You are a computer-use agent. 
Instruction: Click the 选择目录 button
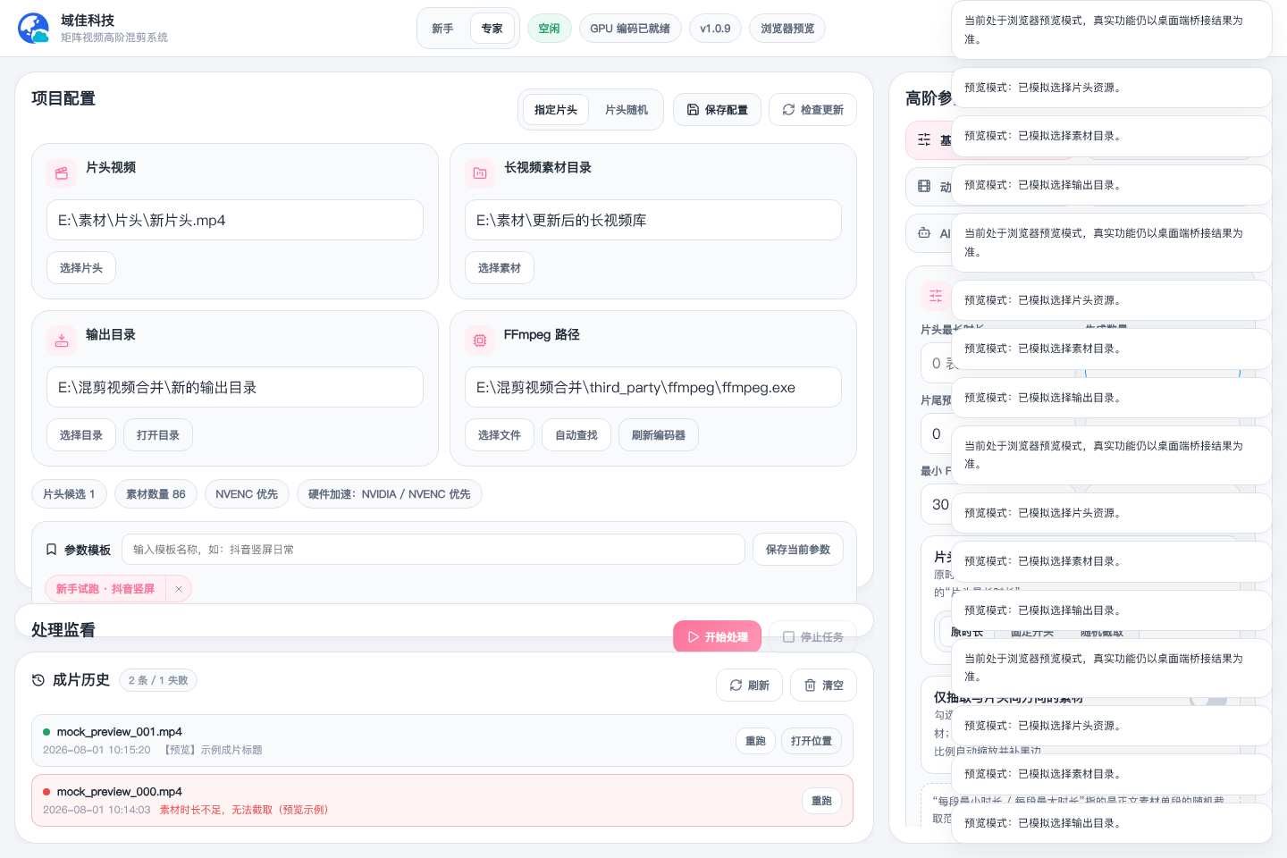coord(81,435)
